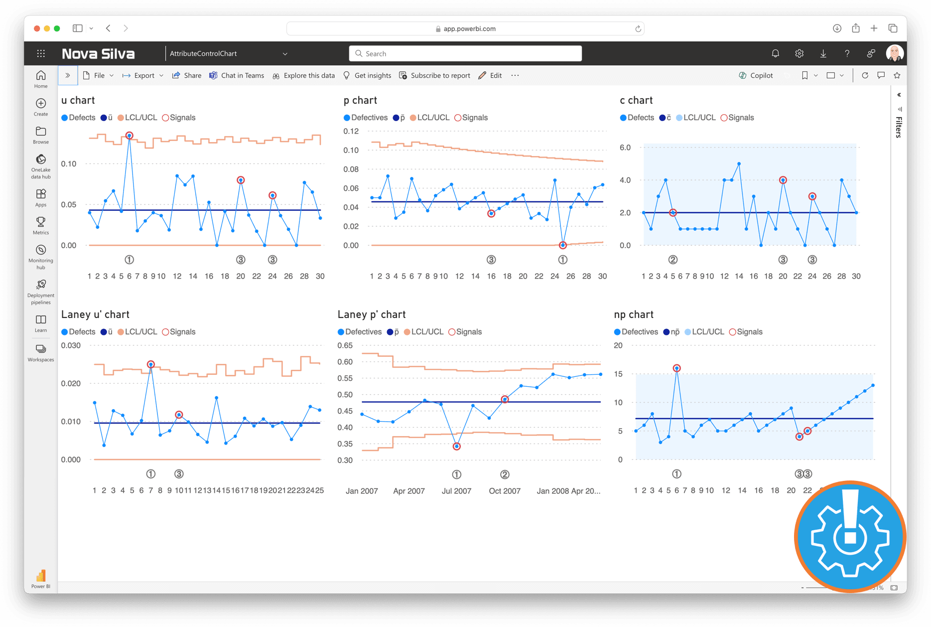931x627 pixels.
Task: Go forward in Safari
Action: pyautogui.click(x=126, y=28)
